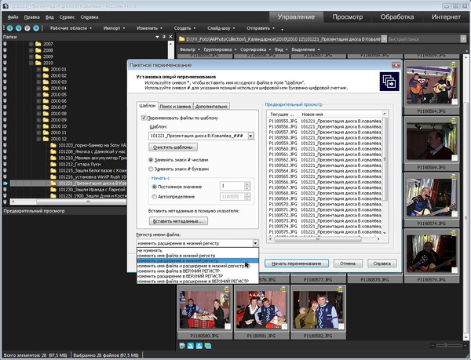Open the Импорт dropdown menu
The image size is (471, 360).
(x=114, y=28)
